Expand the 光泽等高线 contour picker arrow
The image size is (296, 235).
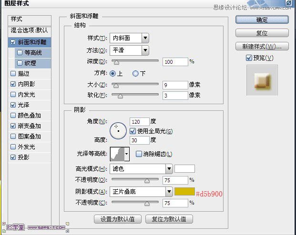[127, 154]
